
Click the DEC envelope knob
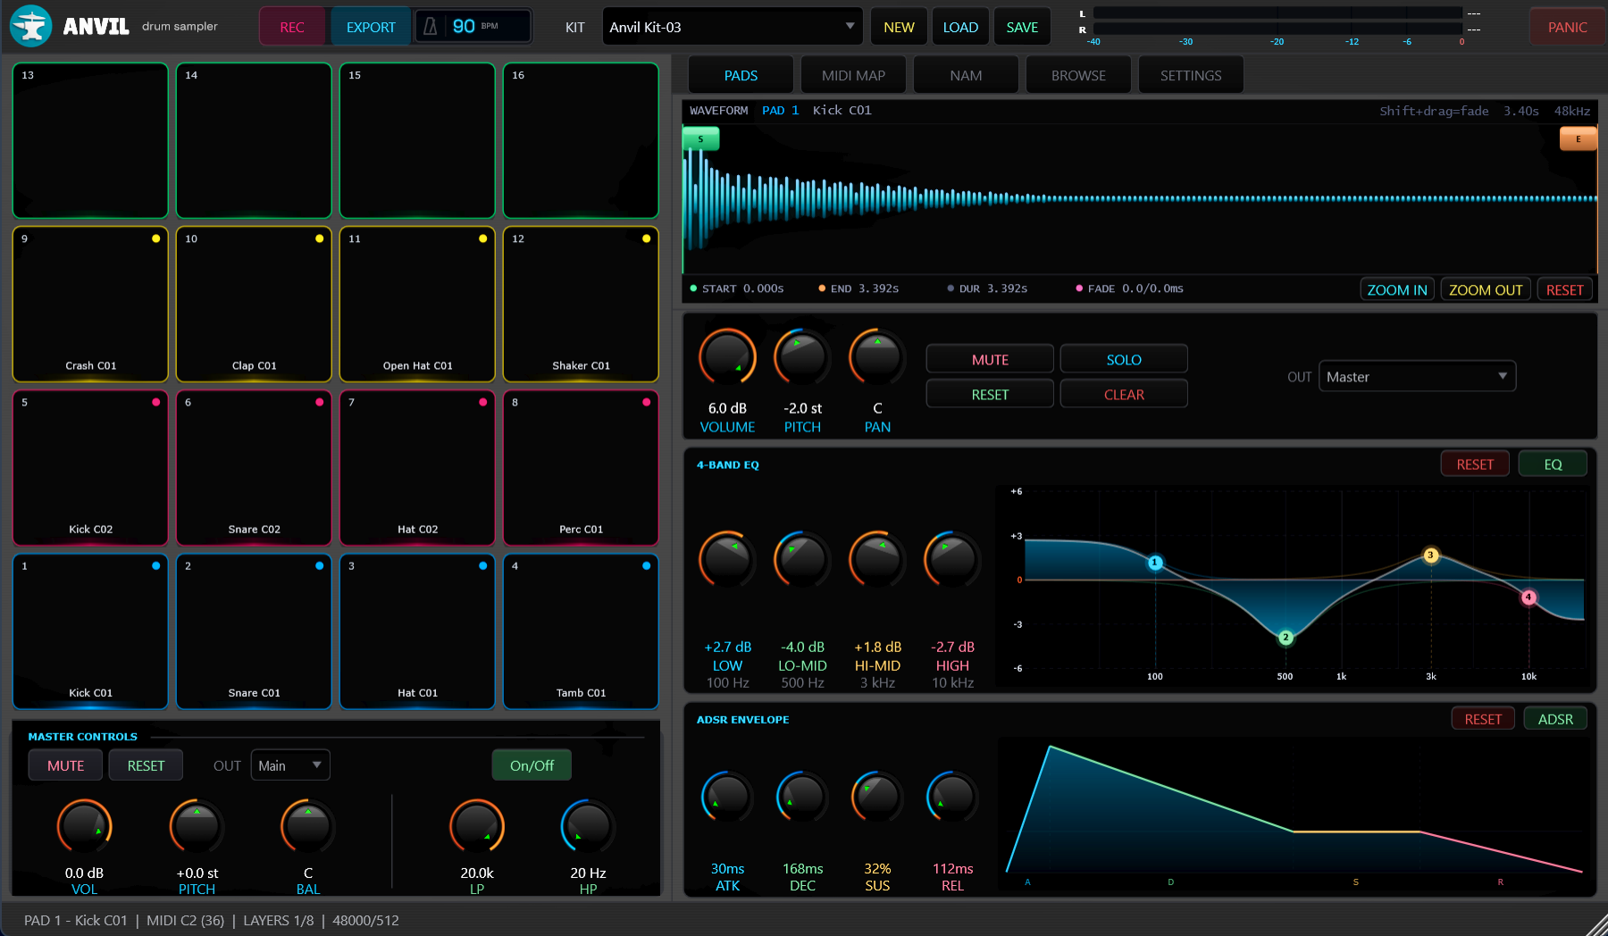(802, 797)
